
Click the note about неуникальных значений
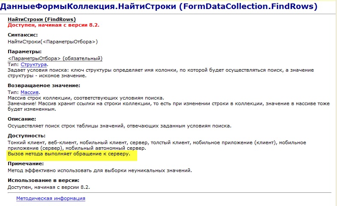click(x=100, y=170)
